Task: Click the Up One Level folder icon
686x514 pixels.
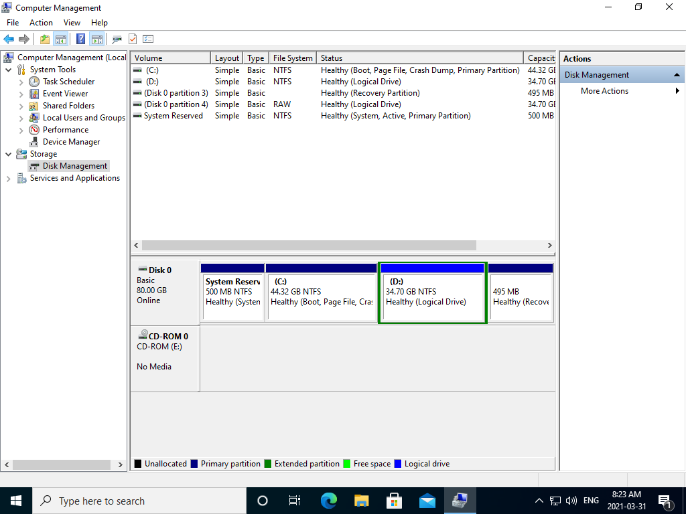Action: [45, 39]
